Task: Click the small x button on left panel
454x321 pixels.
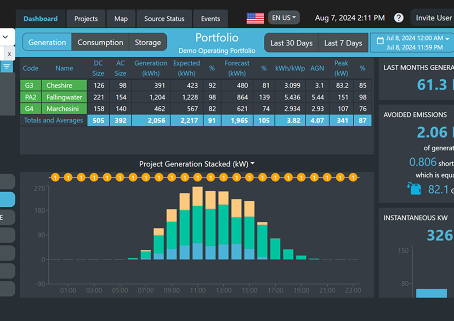Action: coord(9,54)
